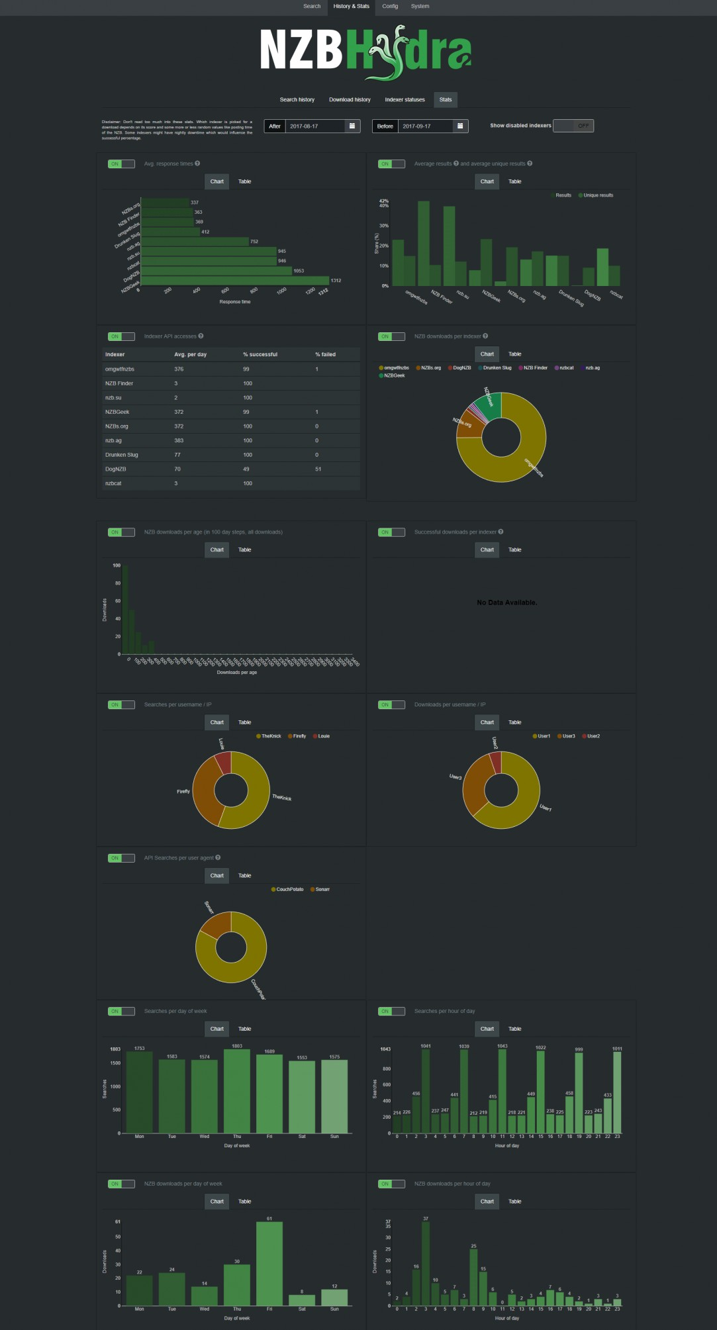Click help icon by API Searches per user agent
This screenshot has width=717, height=1330.
(x=218, y=858)
